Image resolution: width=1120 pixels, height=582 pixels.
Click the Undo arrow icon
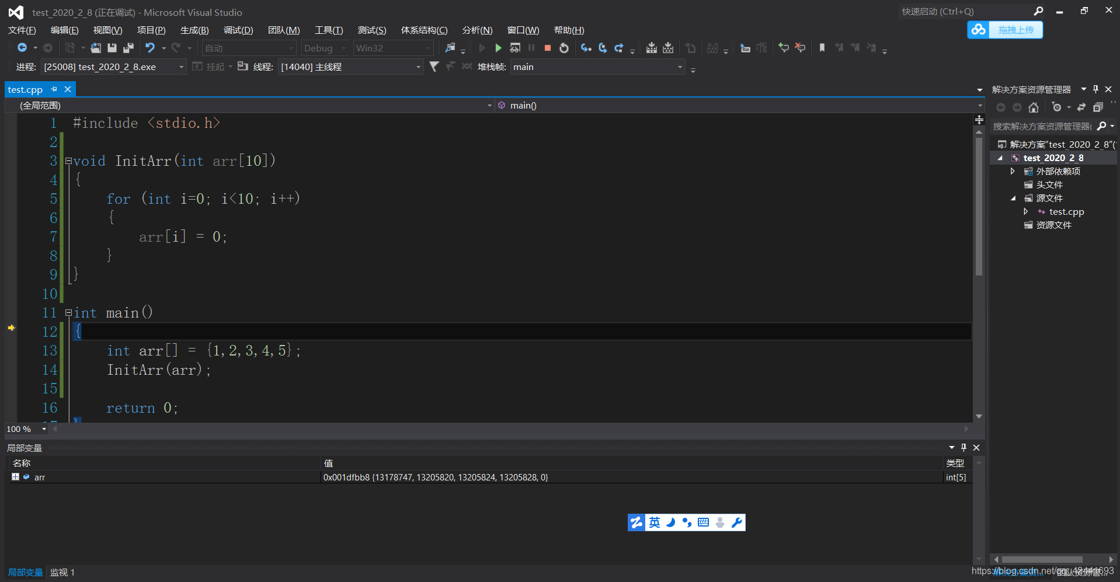pos(150,48)
